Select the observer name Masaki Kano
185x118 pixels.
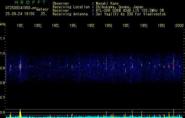[x=106, y=3]
